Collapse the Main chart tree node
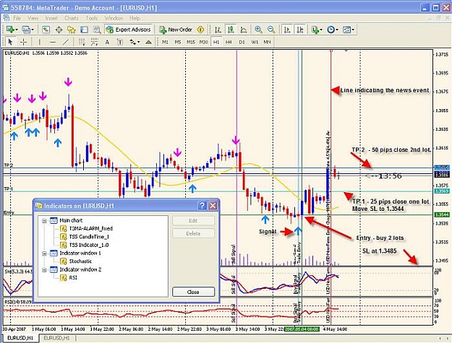This screenshot has height=343, width=452. (x=44, y=221)
